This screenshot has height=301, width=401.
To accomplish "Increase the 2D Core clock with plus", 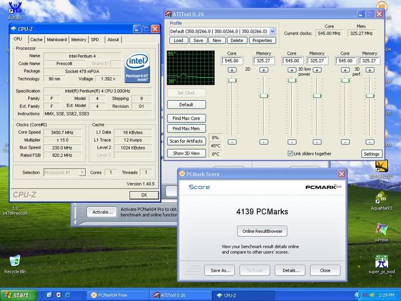I will [232, 70].
